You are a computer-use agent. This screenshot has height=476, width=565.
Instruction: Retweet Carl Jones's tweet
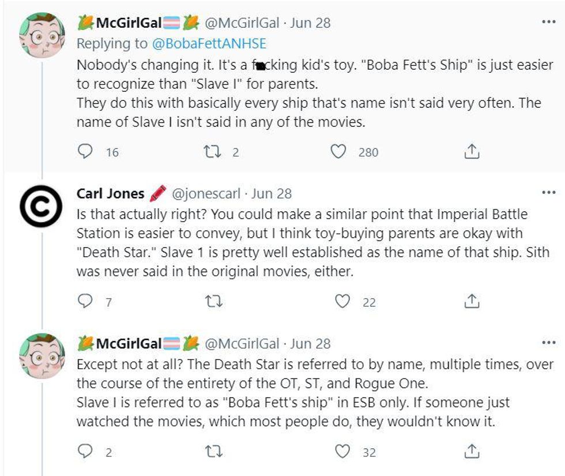(x=214, y=301)
